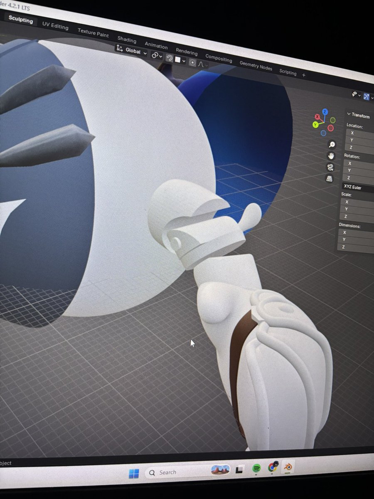
Task: Toggle the show gizmo button
Action: click(x=367, y=97)
